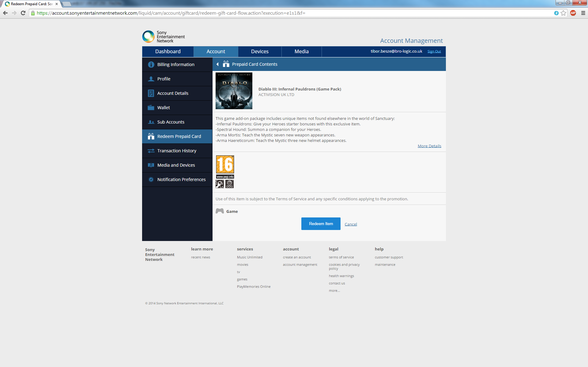Open Transaction History in sidebar

tap(177, 151)
